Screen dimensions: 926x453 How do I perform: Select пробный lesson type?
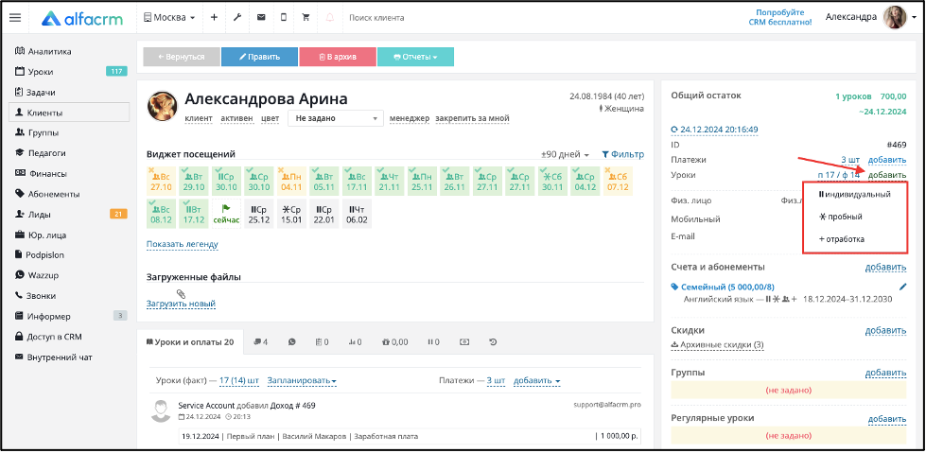(x=840, y=217)
